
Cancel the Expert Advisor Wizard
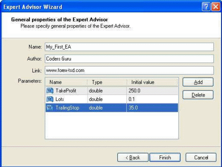click(x=201, y=158)
